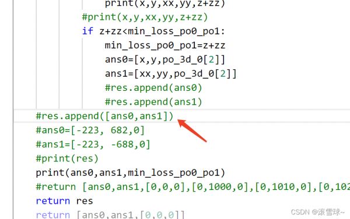
Task: Click the '#res.append(ans0)' comment
Action: (153, 88)
